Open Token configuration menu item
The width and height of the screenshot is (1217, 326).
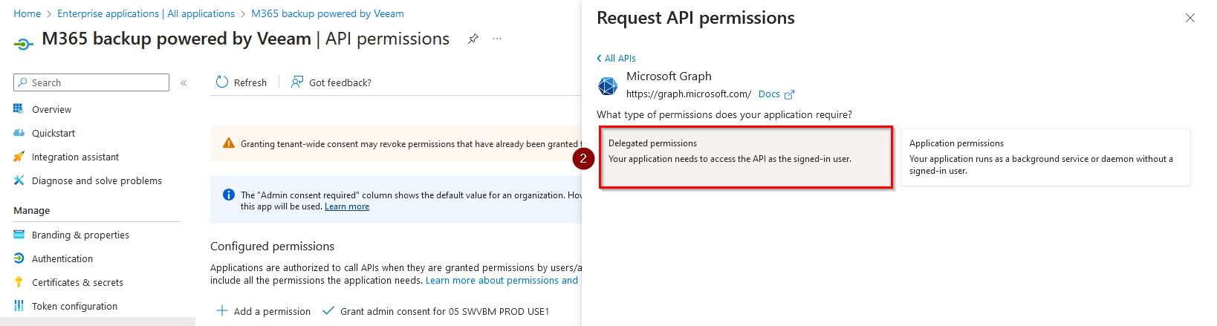pyautogui.click(x=74, y=306)
